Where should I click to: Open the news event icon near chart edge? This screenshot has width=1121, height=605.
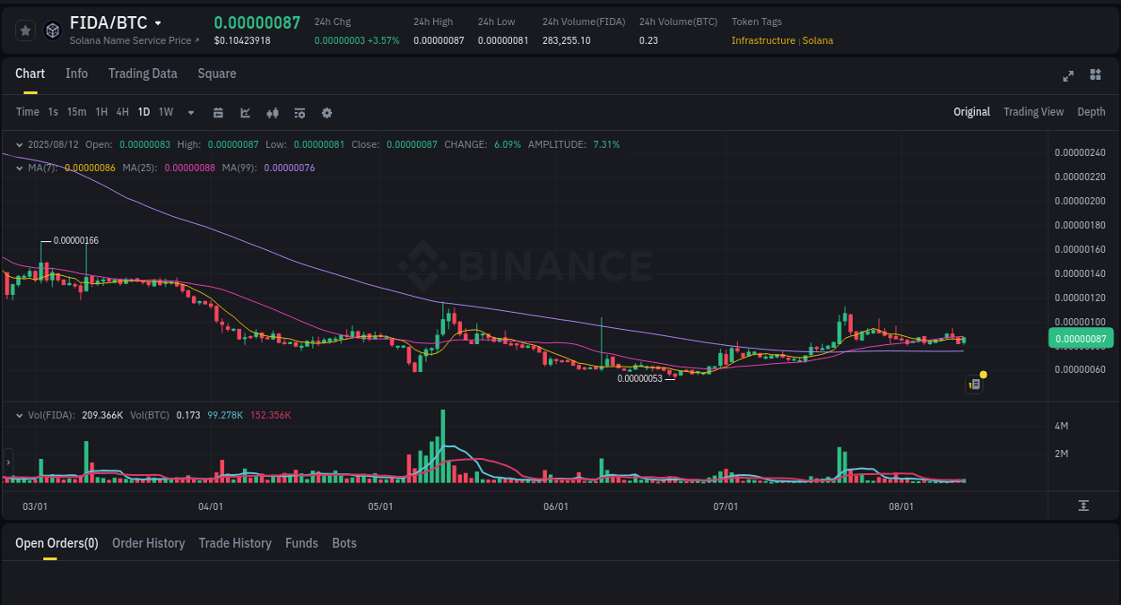(975, 385)
